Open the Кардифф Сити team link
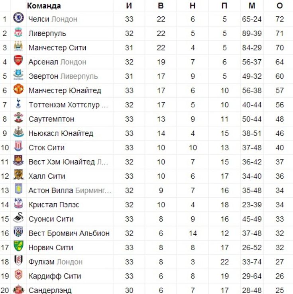Viewport: 293px width, 294px height. (x=55, y=276)
